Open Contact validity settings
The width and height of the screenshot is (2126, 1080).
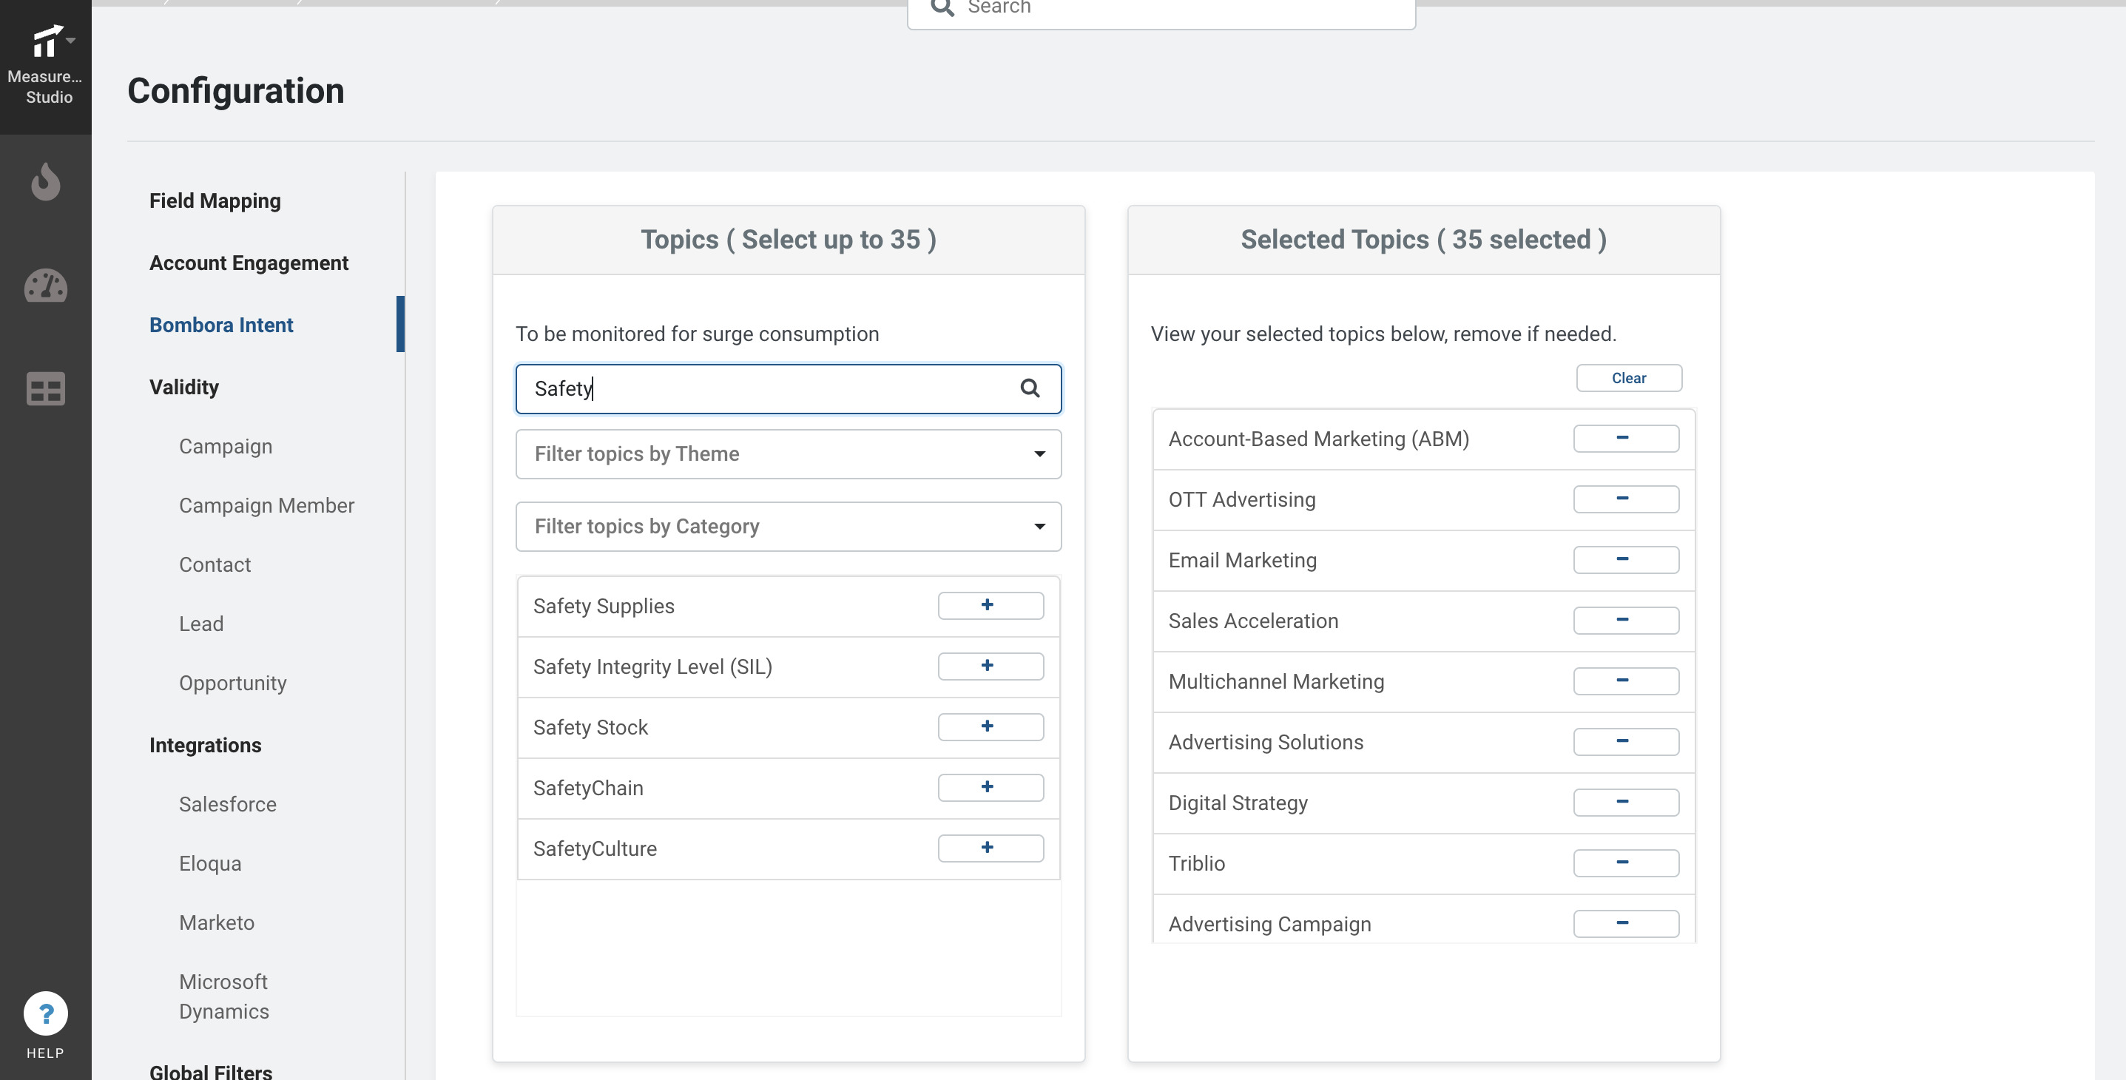(x=215, y=564)
